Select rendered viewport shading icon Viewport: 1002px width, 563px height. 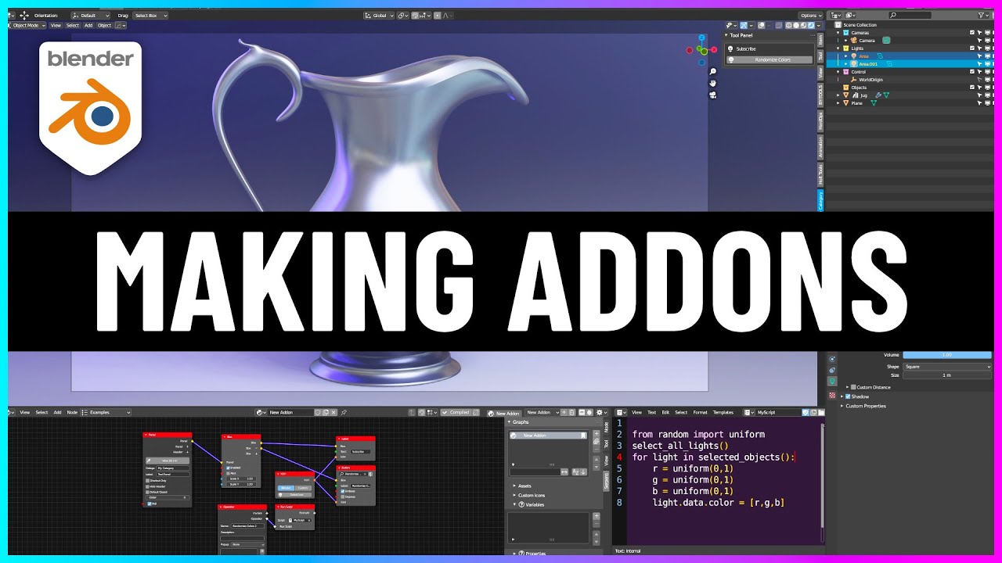coord(811,25)
